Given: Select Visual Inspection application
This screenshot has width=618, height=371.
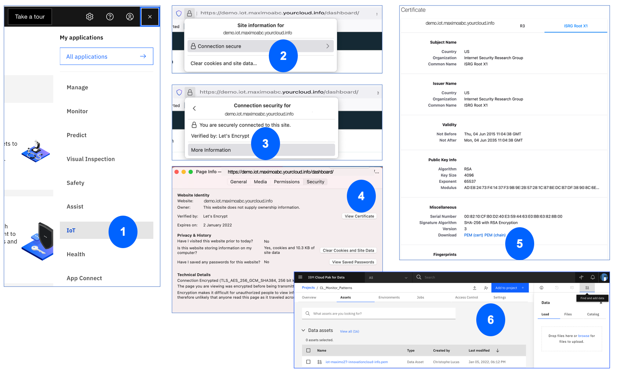Looking at the screenshot, I should 91,159.
